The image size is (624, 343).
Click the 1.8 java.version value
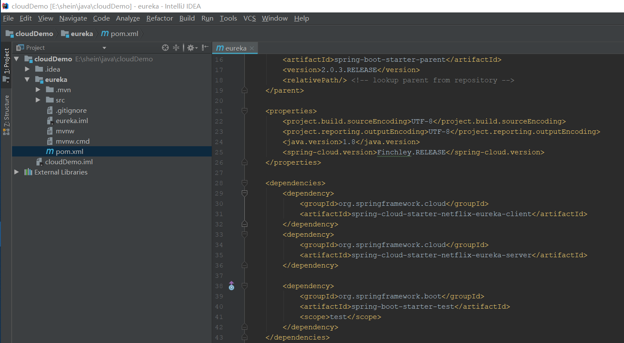point(349,142)
